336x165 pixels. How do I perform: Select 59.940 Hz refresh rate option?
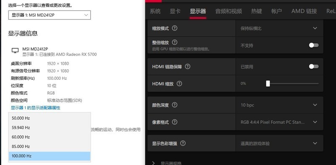coord(50,128)
